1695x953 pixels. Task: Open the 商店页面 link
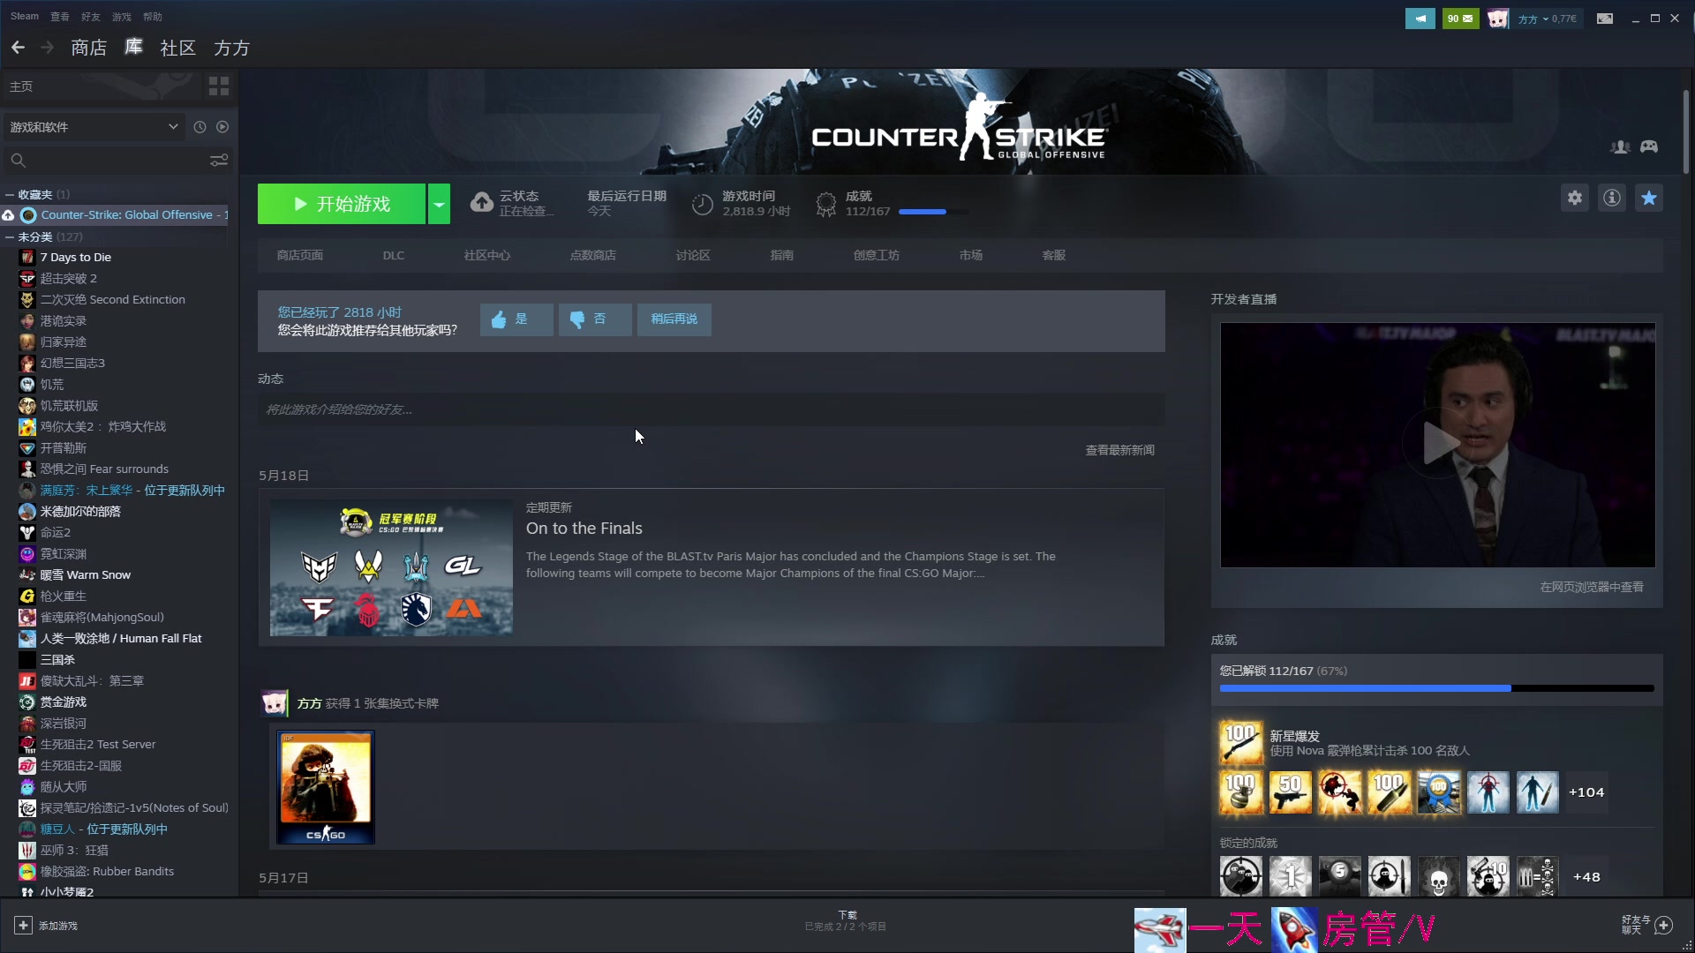click(x=299, y=255)
